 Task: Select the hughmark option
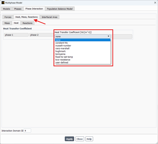(x=61, y=51)
